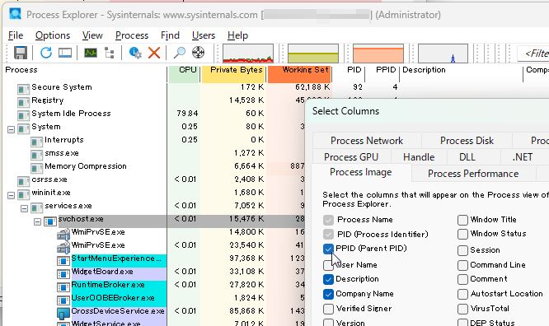
Task: Click the second WmiPrvSE.exe process icon
Action: tap(63, 248)
